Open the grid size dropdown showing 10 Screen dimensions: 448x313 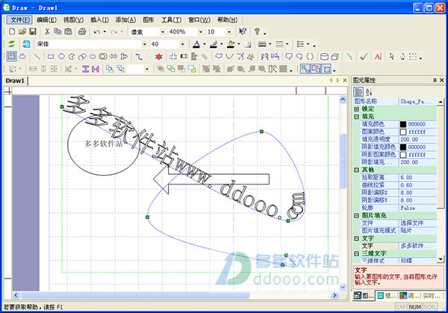(x=229, y=31)
